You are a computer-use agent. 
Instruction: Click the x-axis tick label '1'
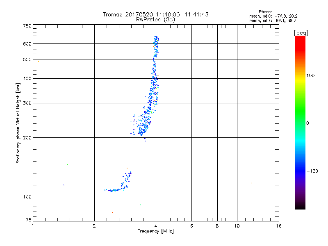(x=33, y=226)
